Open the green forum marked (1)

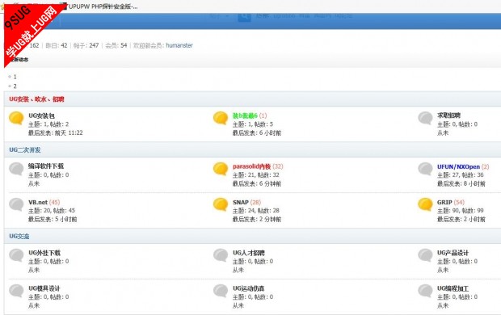click(x=245, y=115)
